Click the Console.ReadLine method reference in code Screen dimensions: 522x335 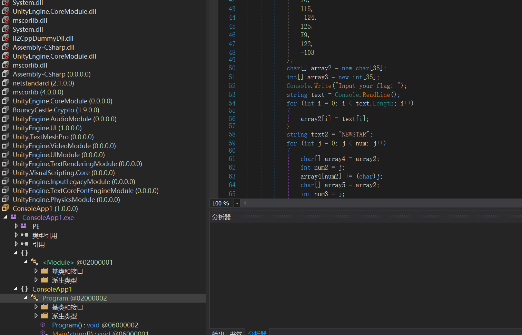[x=376, y=95]
